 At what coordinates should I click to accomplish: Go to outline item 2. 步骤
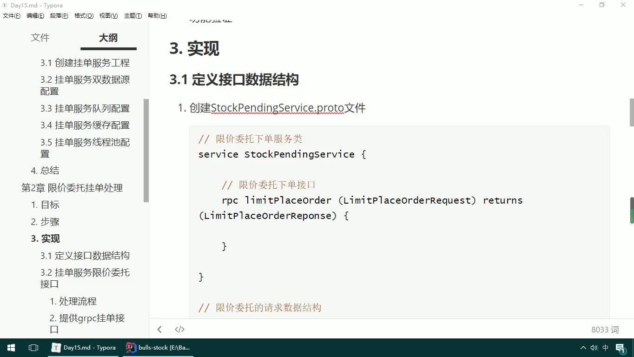point(45,222)
